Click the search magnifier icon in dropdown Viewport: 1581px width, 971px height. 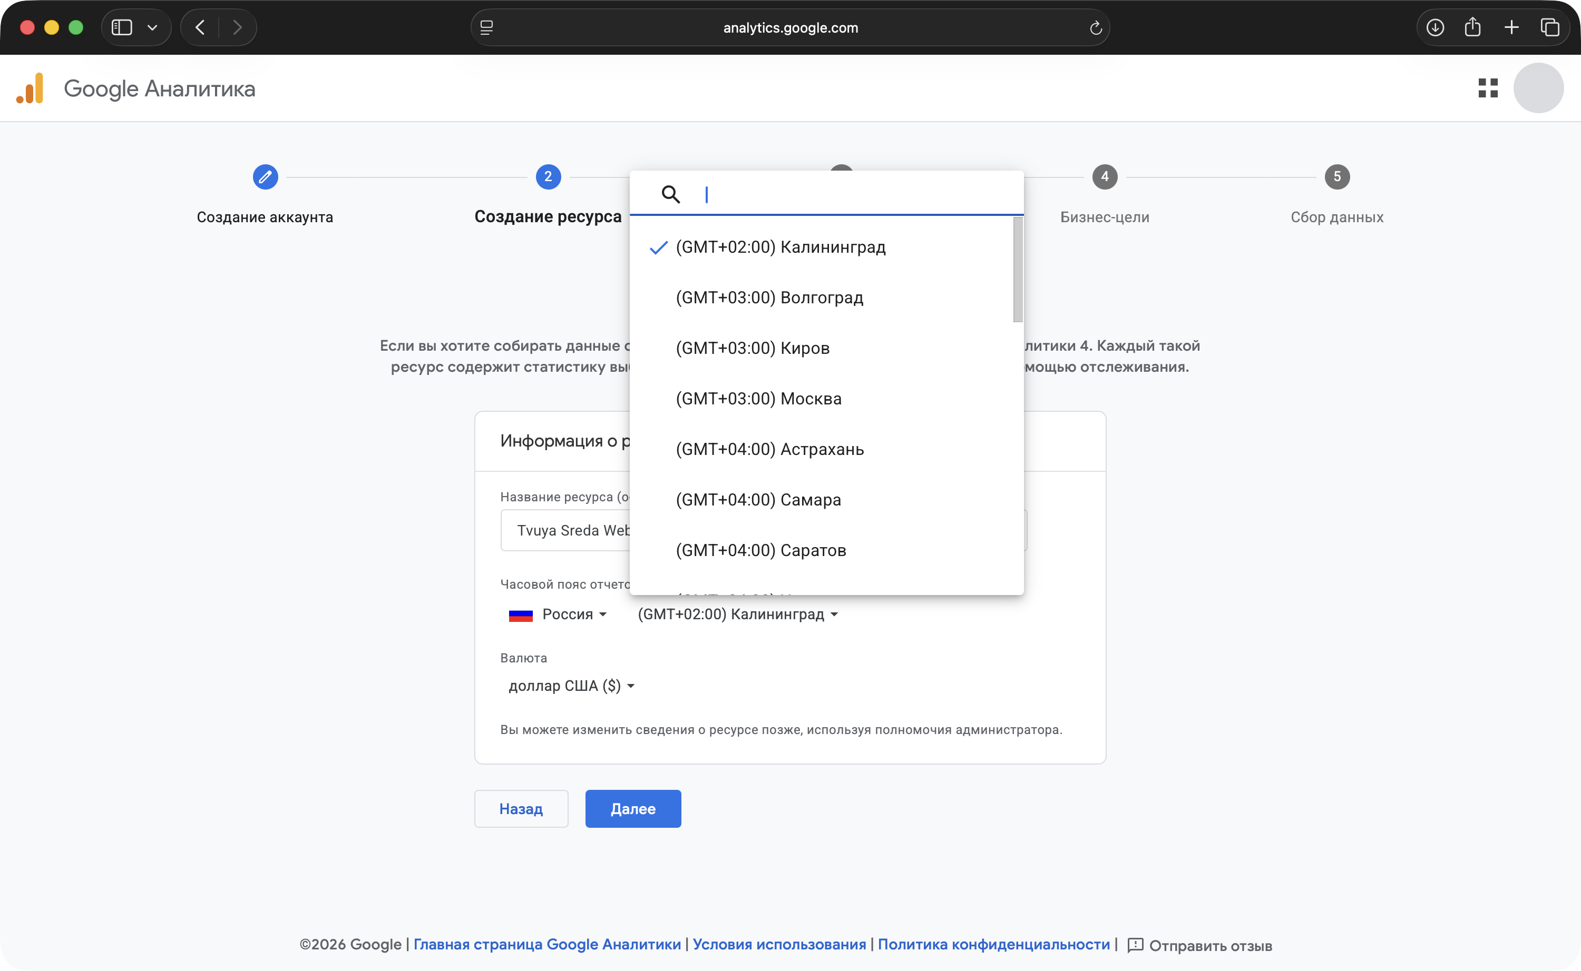pyautogui.click(x=670, y=194)
